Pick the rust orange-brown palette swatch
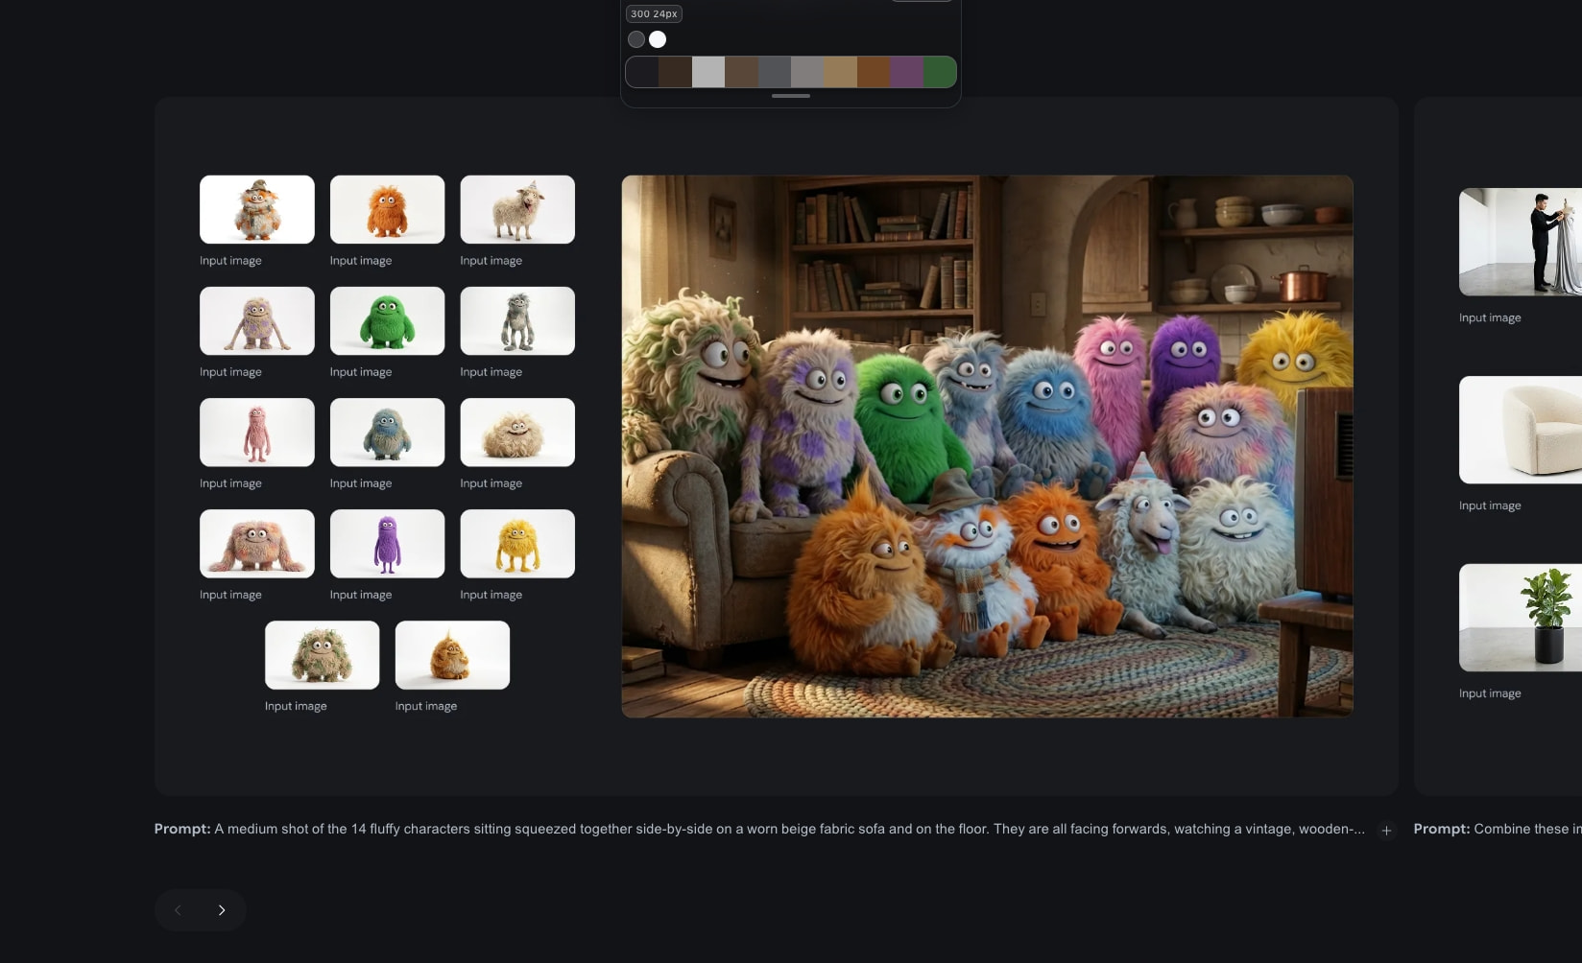 [x=874, y=72]
